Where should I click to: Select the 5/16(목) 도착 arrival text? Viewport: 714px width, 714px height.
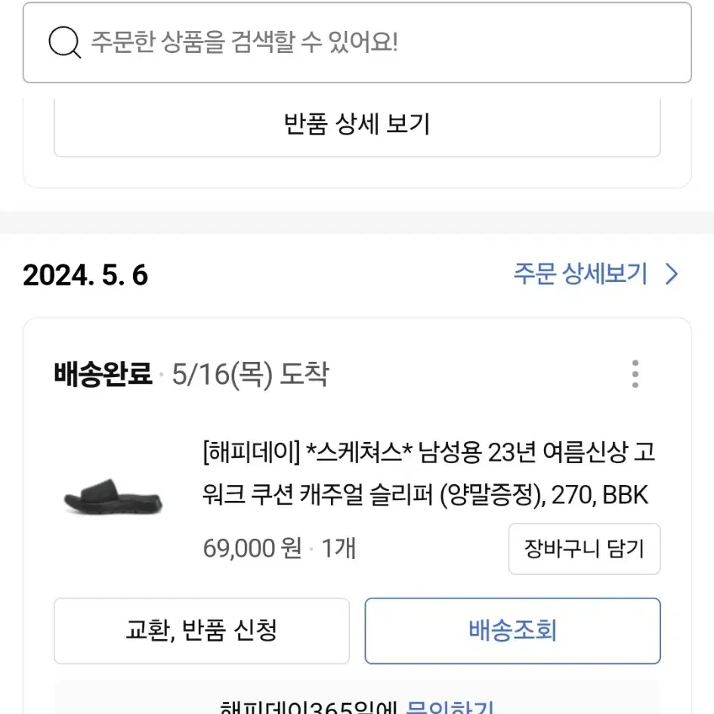pyautogui.click(x=250, y=374)
